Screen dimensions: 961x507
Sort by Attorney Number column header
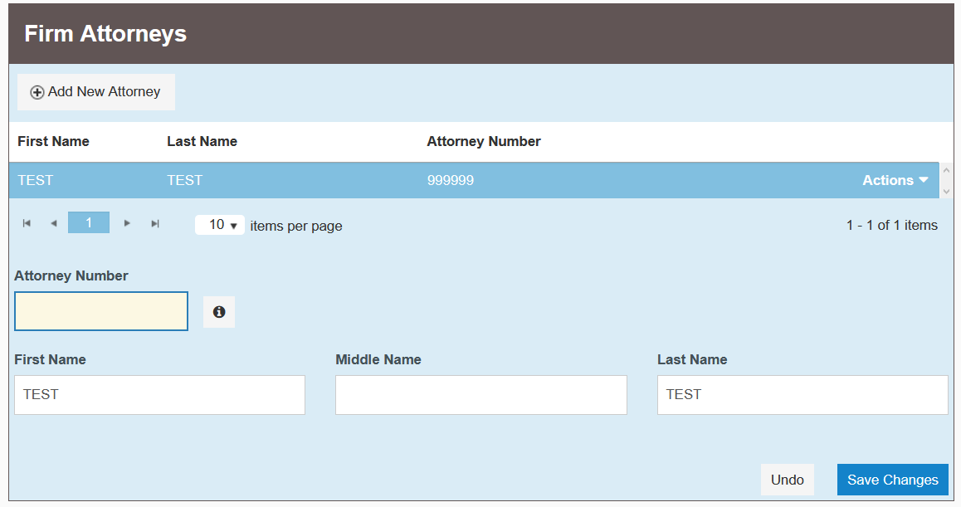(x=484, y=142)
